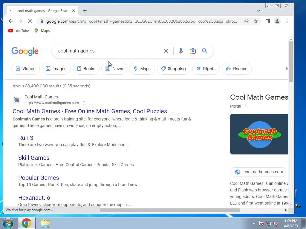The image size is (306, 229).
Task: Open Windows Explorer from the taskbar
Action: coord(45,223)
